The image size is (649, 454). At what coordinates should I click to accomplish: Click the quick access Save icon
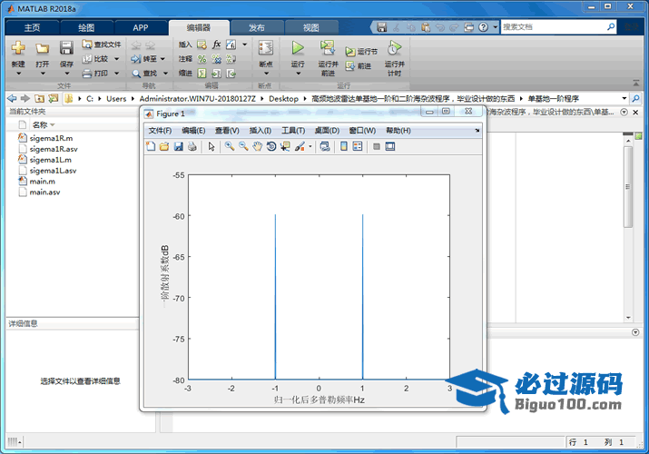coord(381,27)
